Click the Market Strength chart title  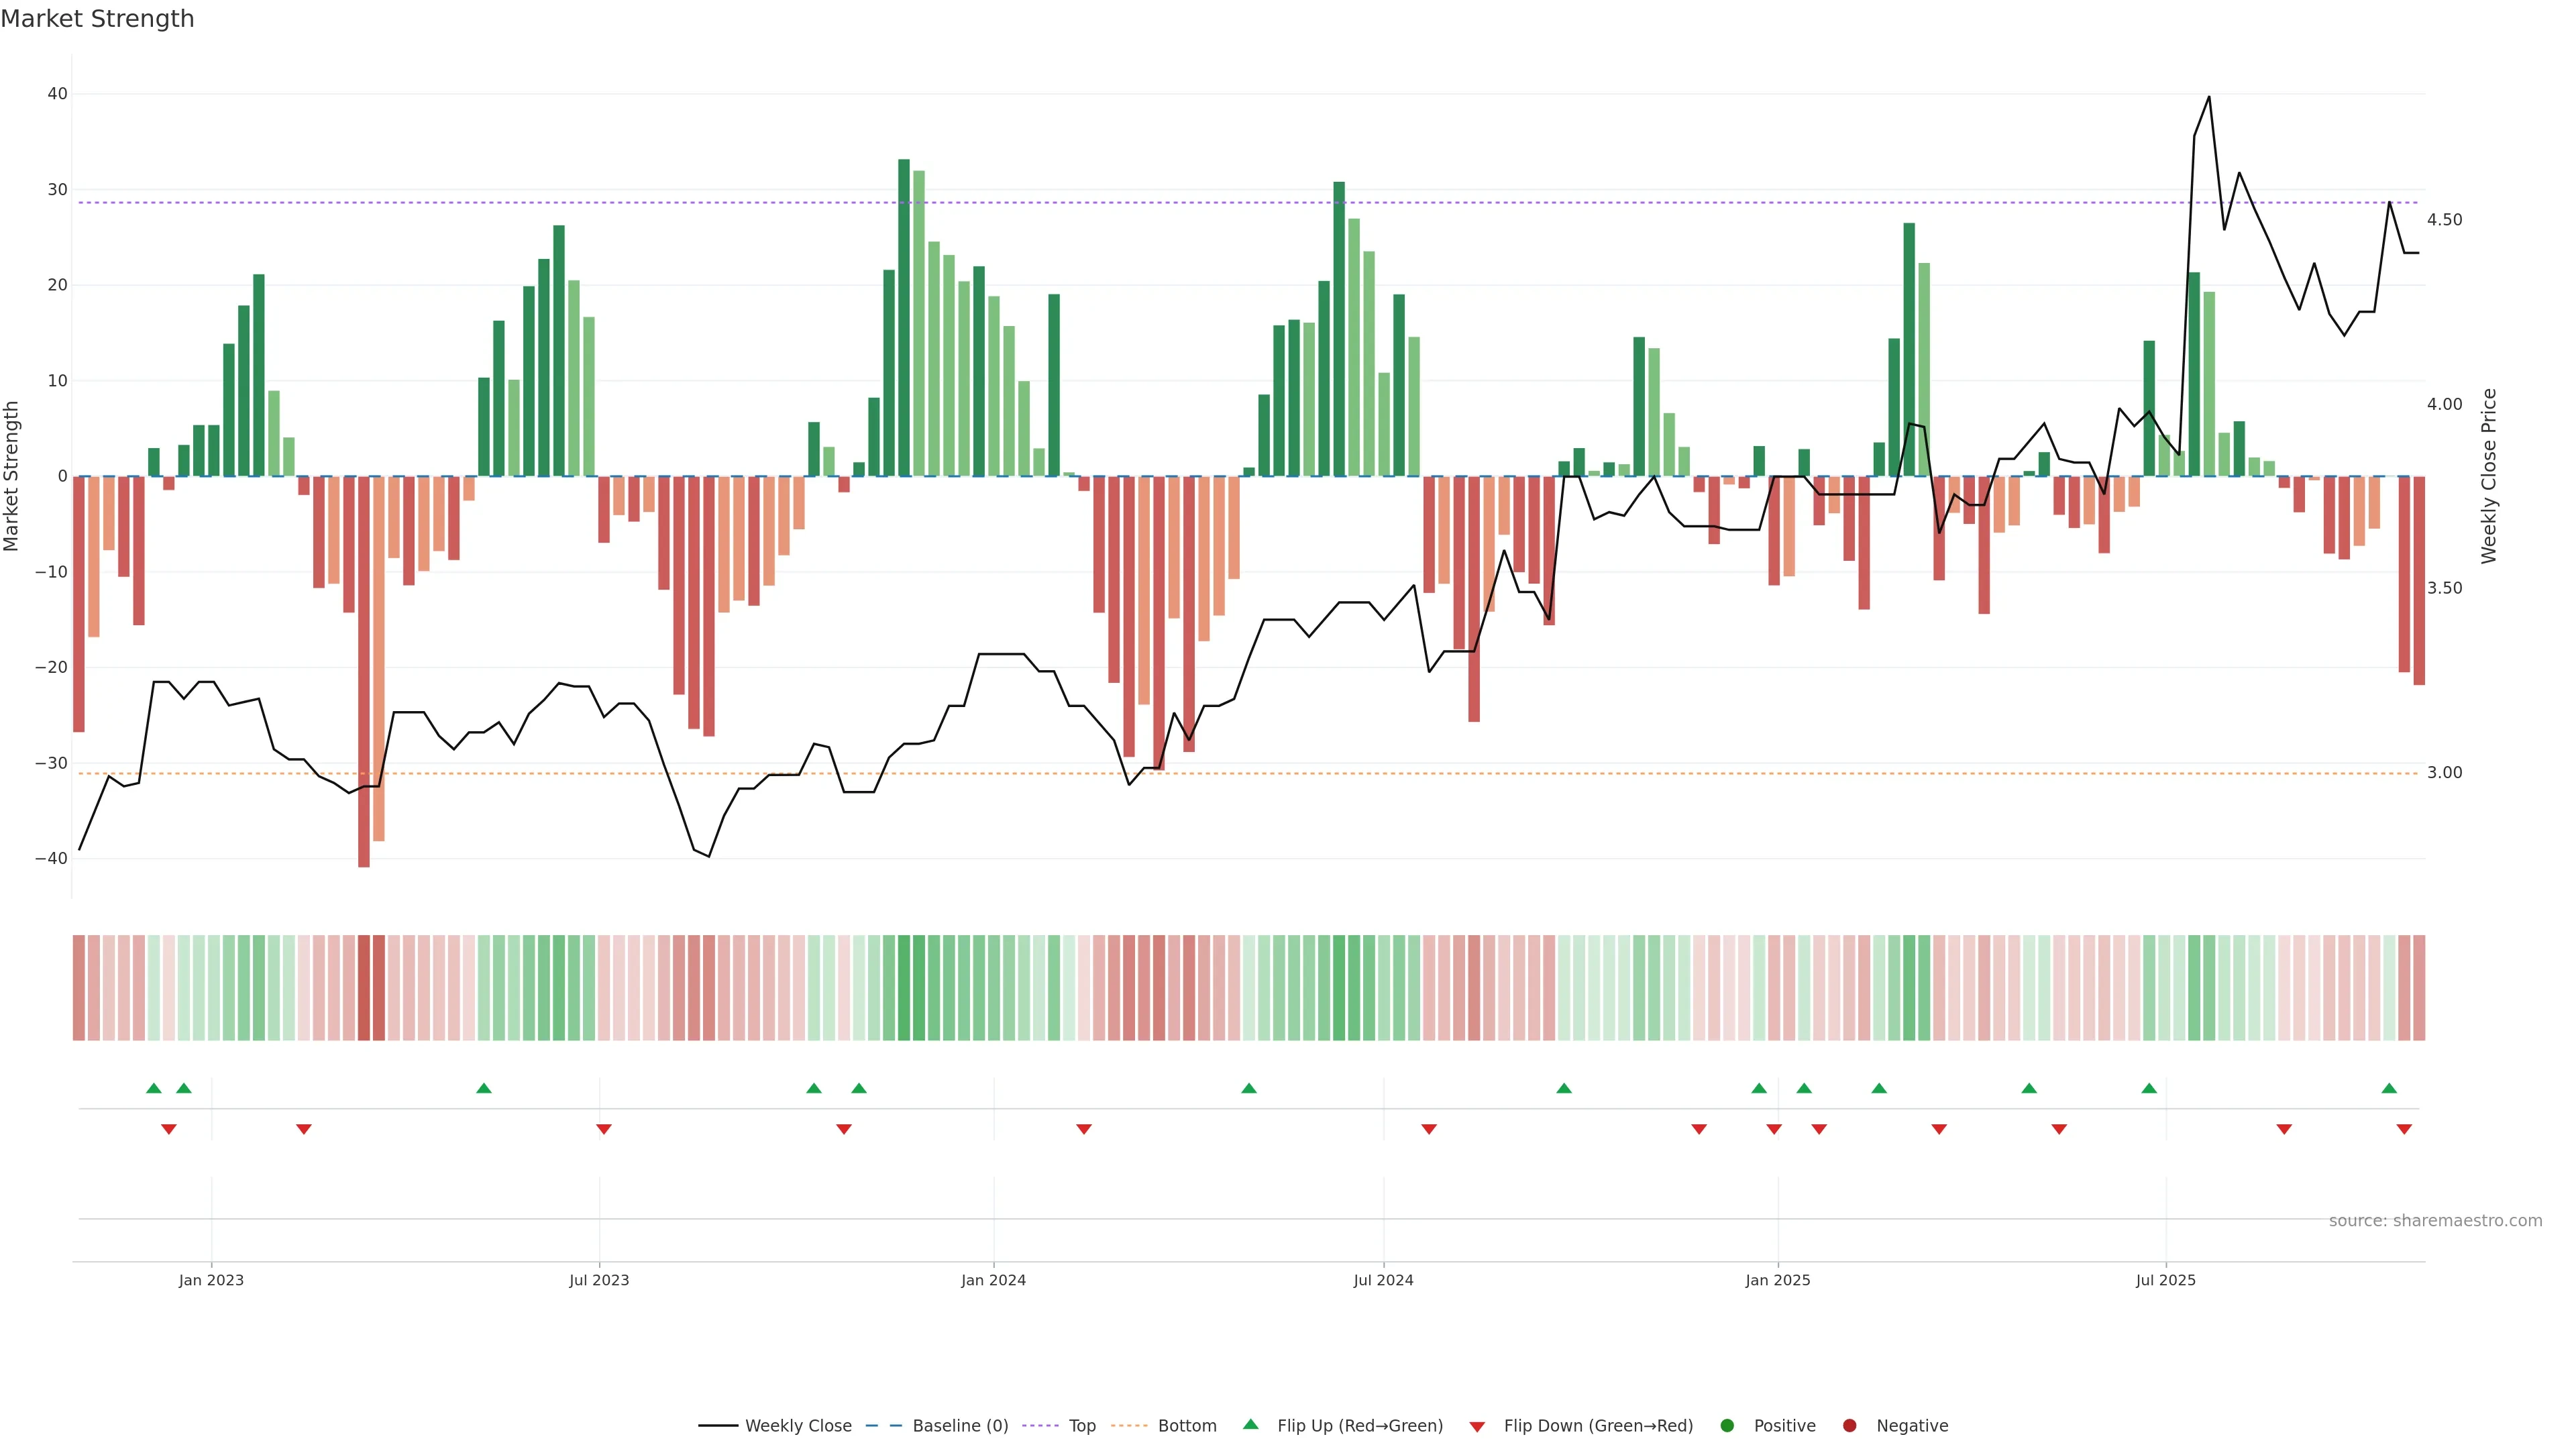point(97,18)
